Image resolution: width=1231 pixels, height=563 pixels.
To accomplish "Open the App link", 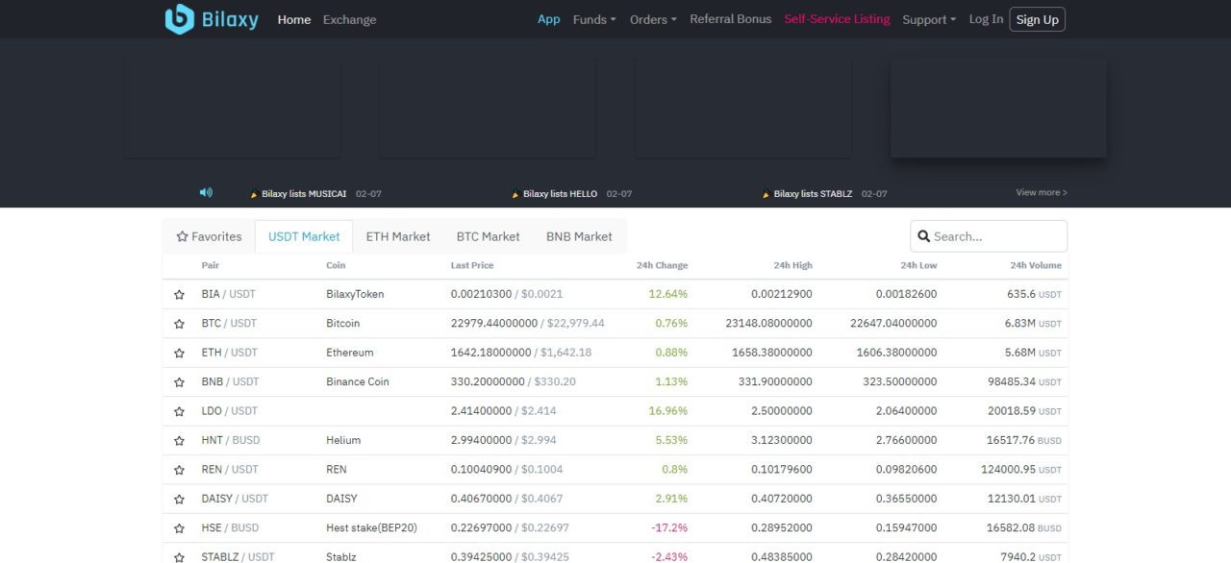I will [x=549, y=19].
